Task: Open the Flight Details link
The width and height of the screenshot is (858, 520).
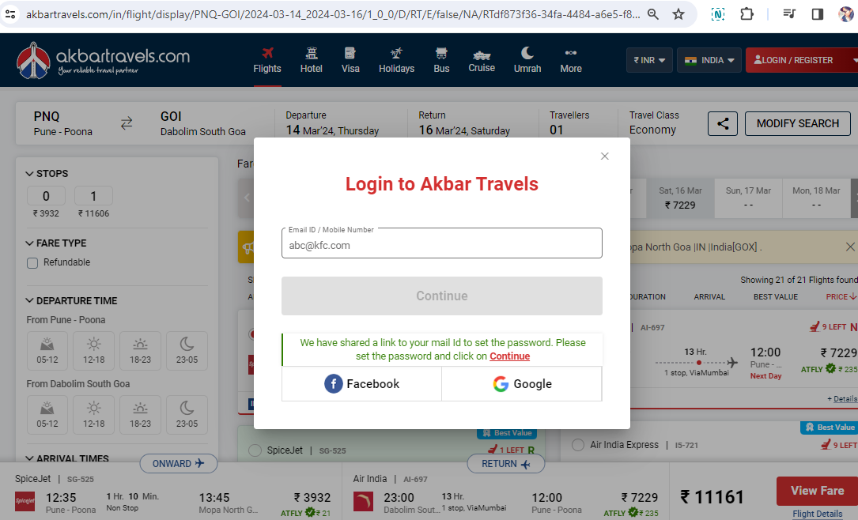Action: (x=818, y=514)
